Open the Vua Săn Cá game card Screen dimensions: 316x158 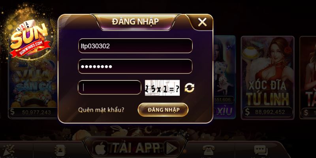tap(33, 88)
